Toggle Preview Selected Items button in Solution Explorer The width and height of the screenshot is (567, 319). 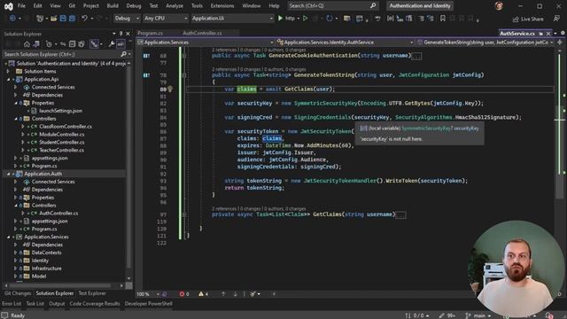click(x=120, y=44)
